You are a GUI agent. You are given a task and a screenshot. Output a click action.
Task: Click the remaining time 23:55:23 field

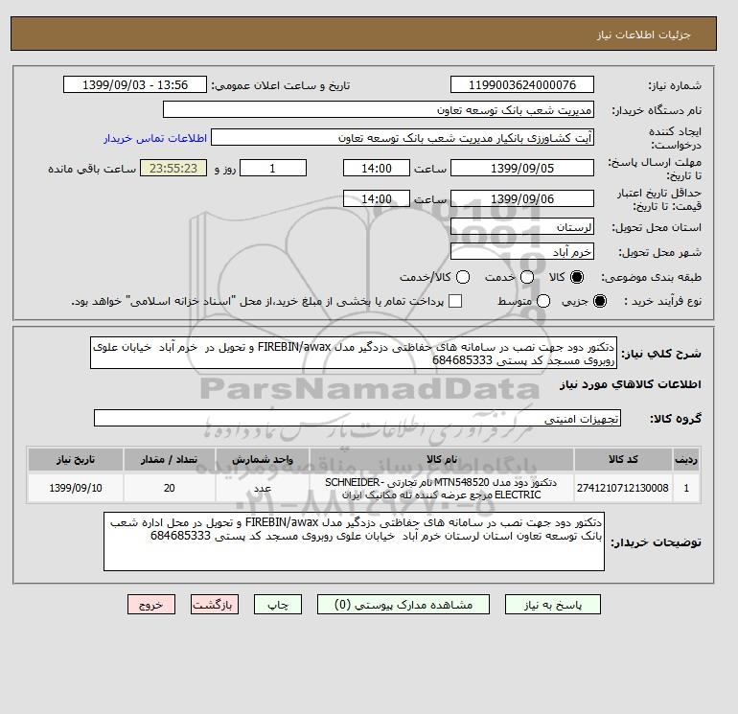pyautogui.click(x=173, y=168)
